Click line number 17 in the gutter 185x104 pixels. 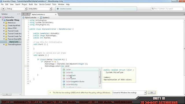[x=28, y=55]
